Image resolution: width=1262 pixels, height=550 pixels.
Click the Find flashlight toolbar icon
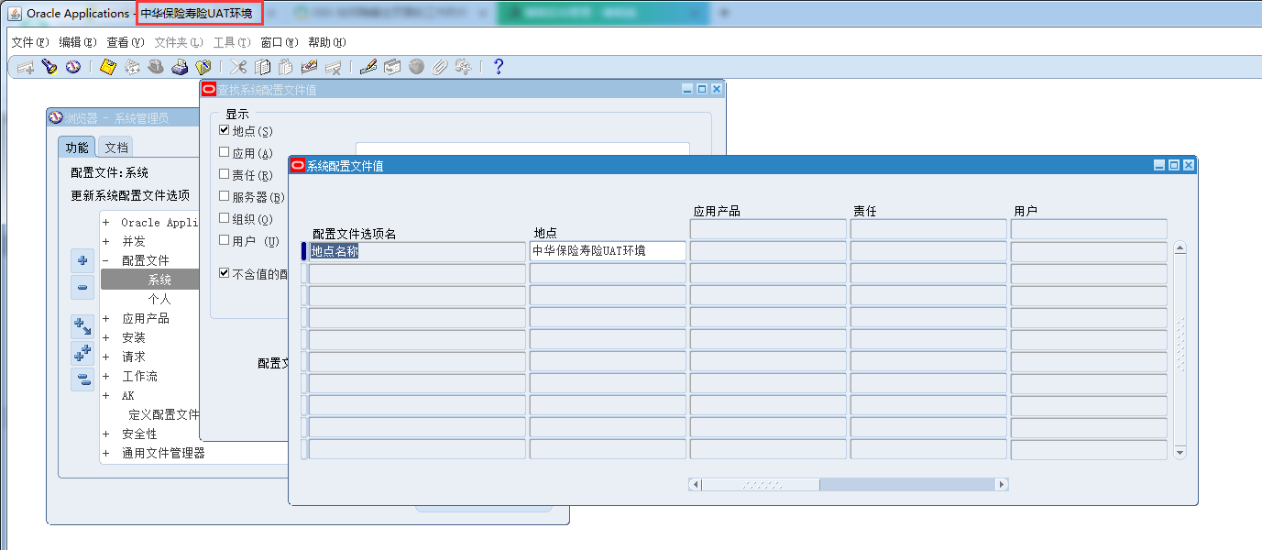pyautogui.click(x=49, y=67)
